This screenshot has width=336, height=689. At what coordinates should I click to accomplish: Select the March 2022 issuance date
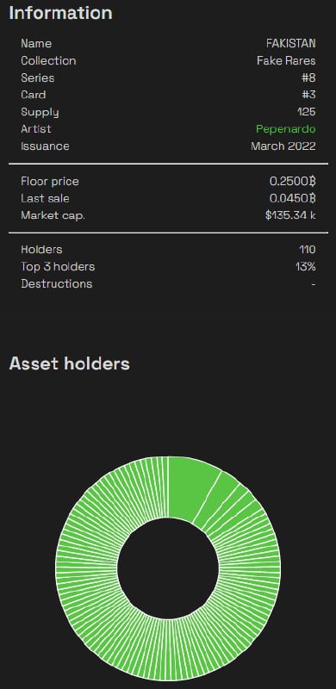pyautogui.click(x=283, y=146)
